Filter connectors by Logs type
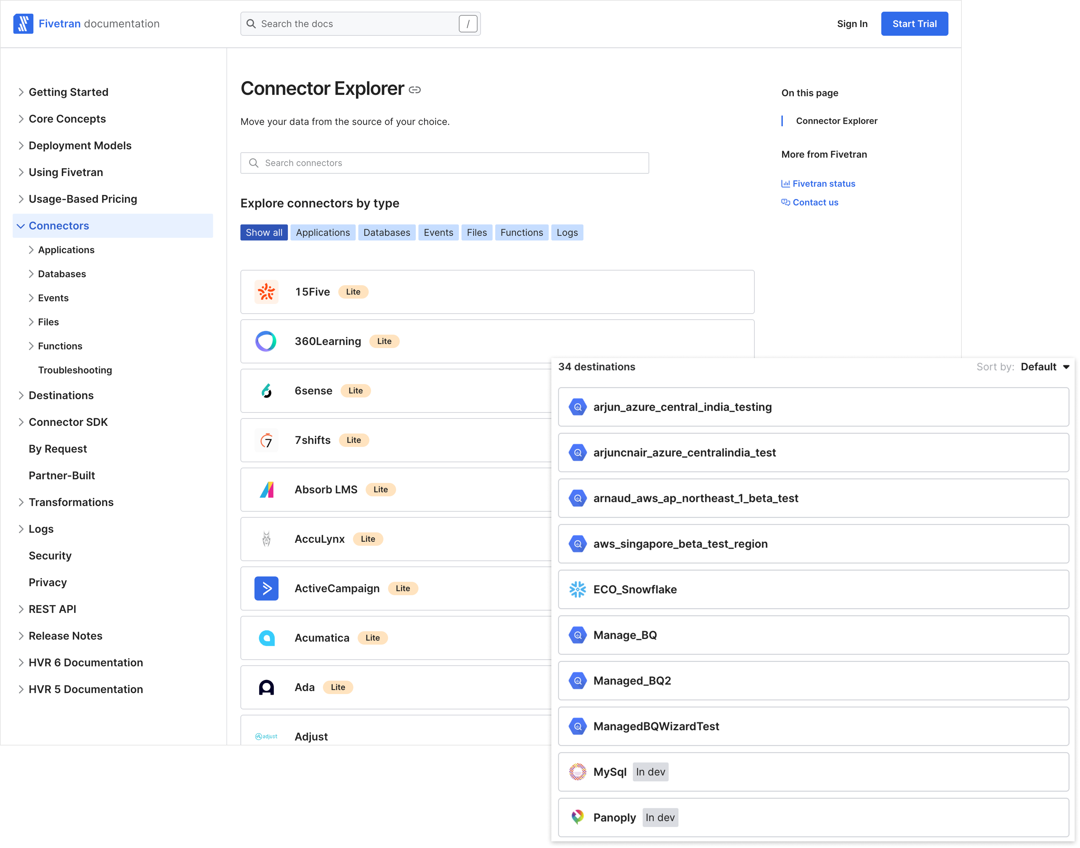1080x848 pixels. click(x=567, y=232)
